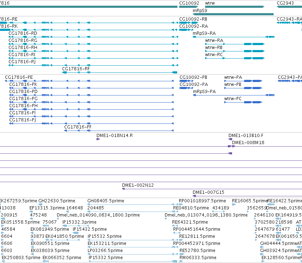The image size is (302, 263).
Task: Select the mRpS9-PA protein label
Action: [x=204, y=92]
